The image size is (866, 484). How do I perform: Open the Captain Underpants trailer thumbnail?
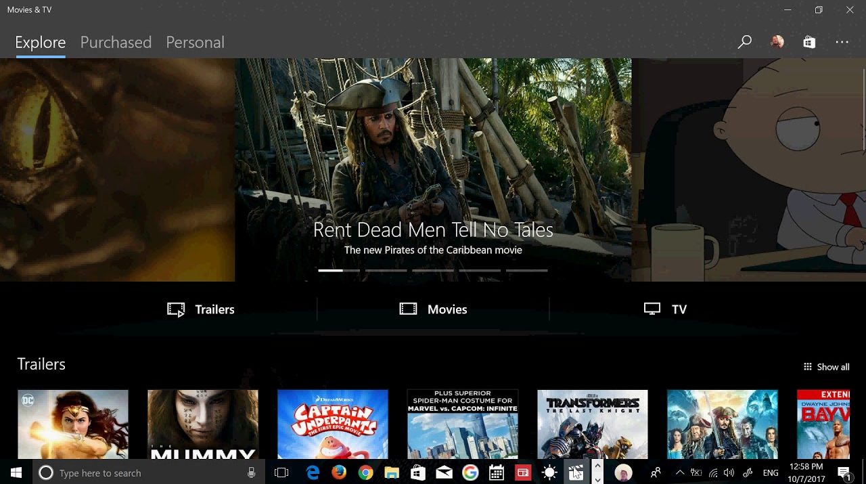click(x=333, y=424)
